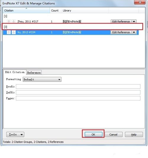
Task: Move Zhou, 2011 #317 citation down
Action: (14, 21)
